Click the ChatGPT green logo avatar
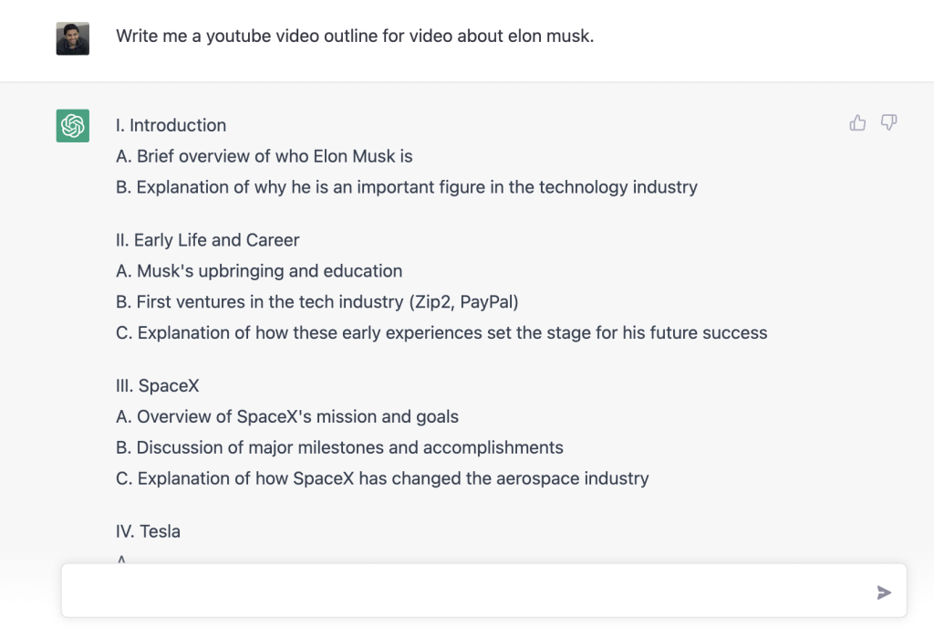This screenshot has height=629, width=934. pyautogui.click(x=73, y=126)
